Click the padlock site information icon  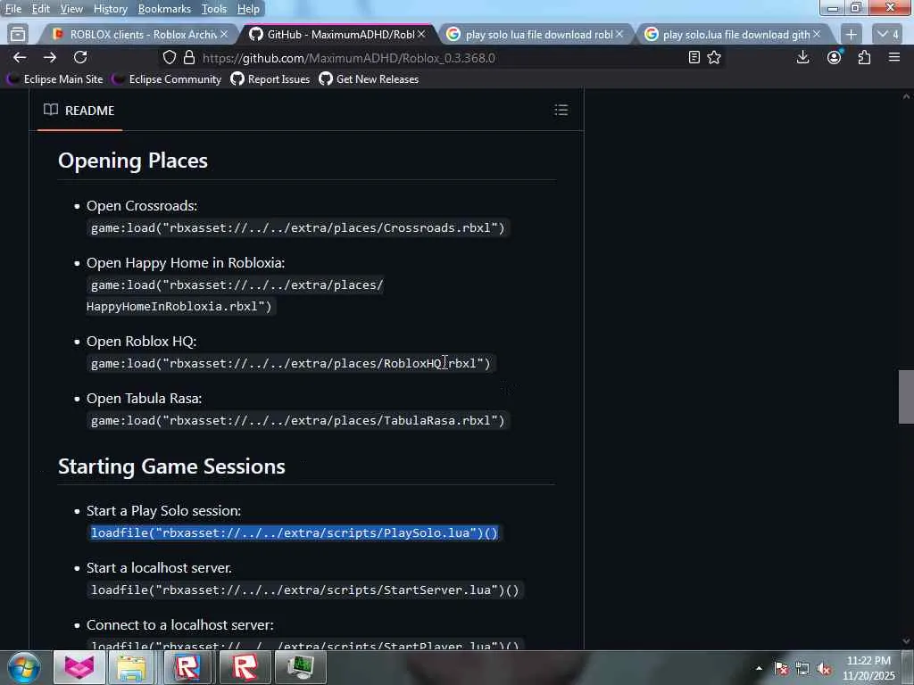188,58
